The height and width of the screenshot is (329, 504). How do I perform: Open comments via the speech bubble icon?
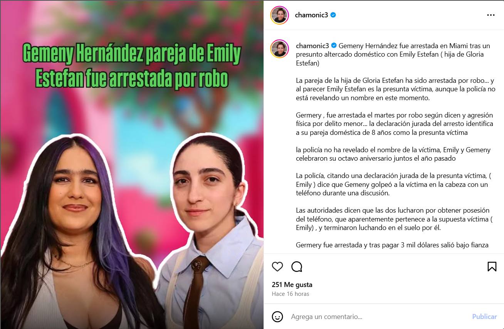pos(297,267)
